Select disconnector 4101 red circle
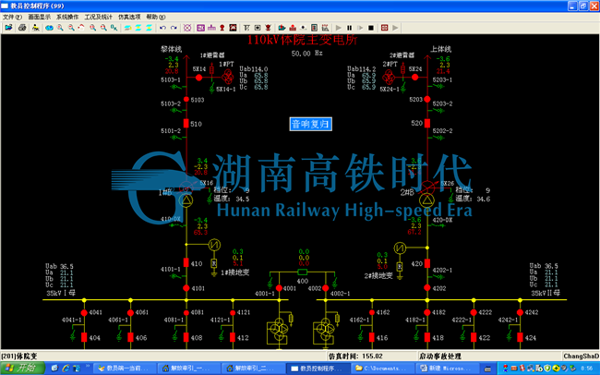The width and height of the screenshot is (600, 375). coord(186,288)
